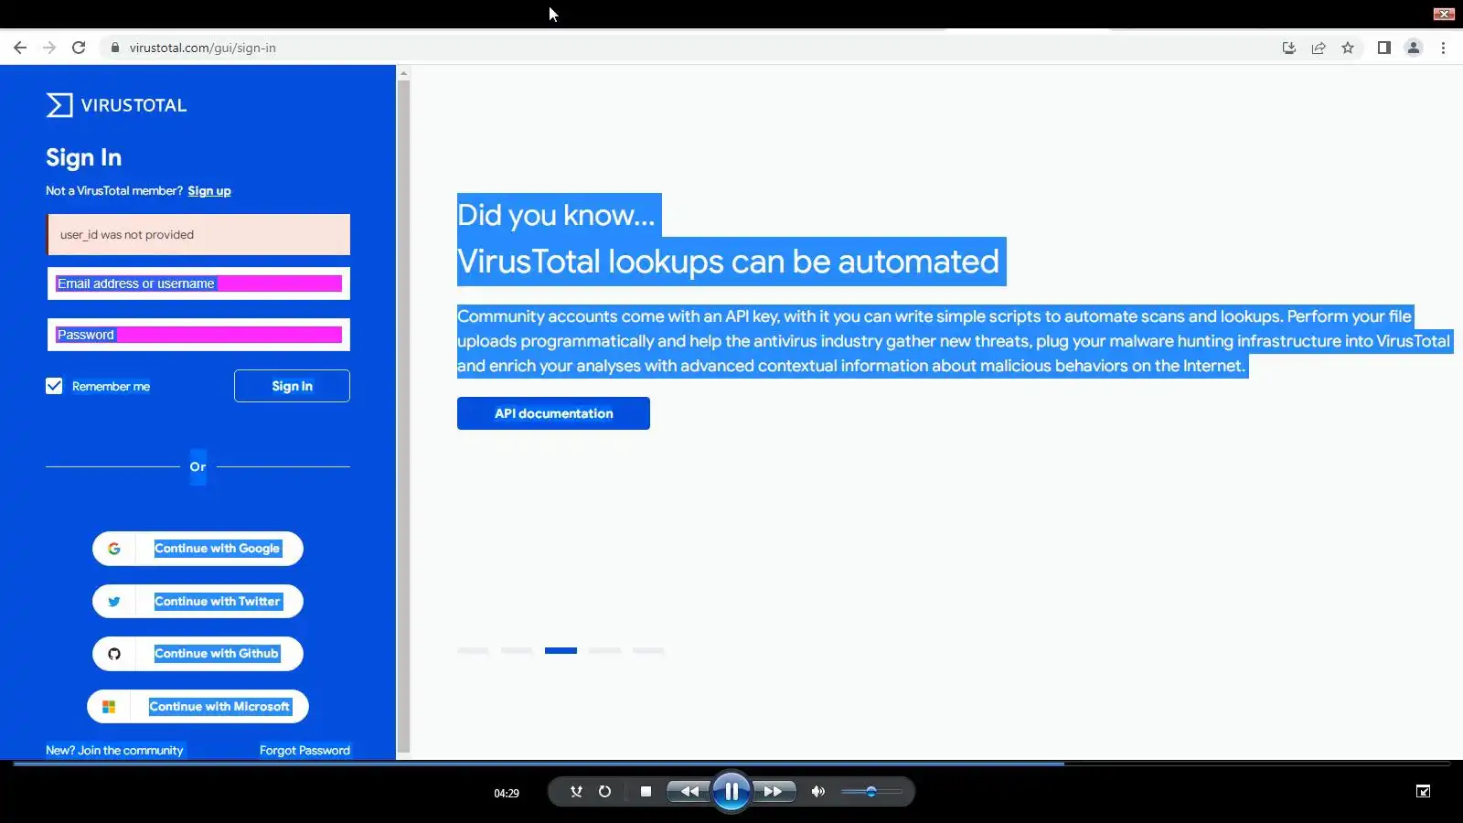Exit full-screen mode via corner icon
This screenshot has height=823, width=1463.
[x=1424, y=792]
